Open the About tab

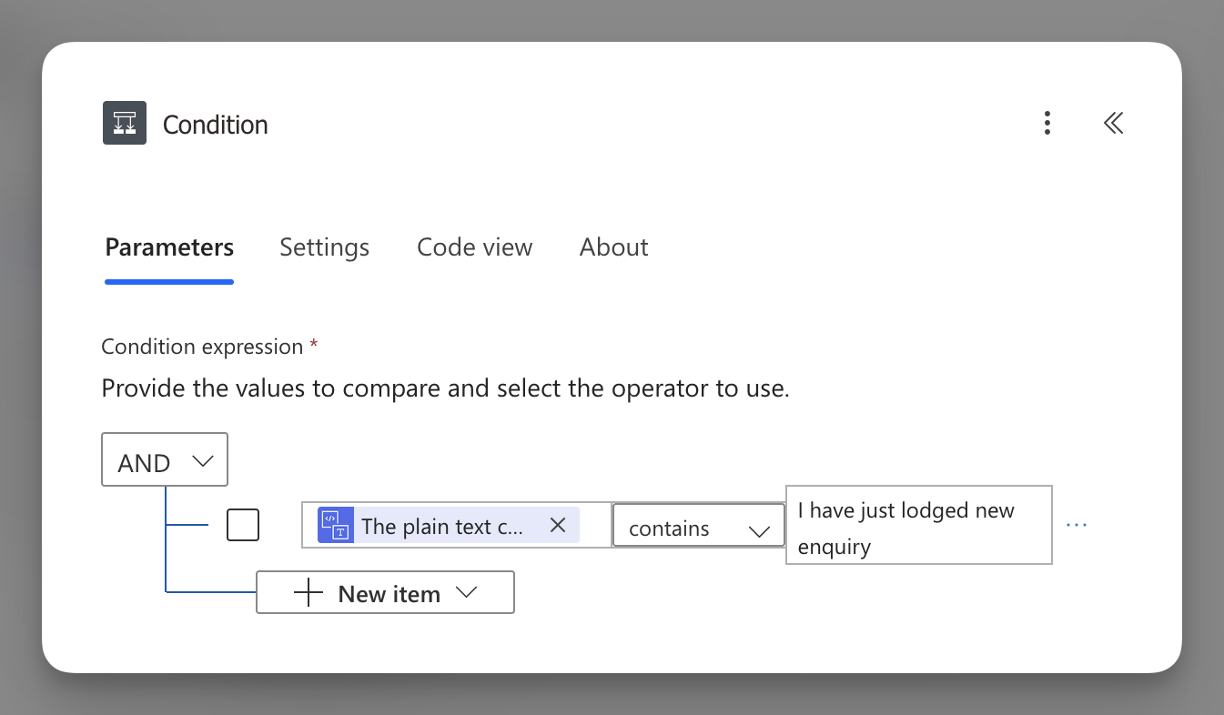613,247
